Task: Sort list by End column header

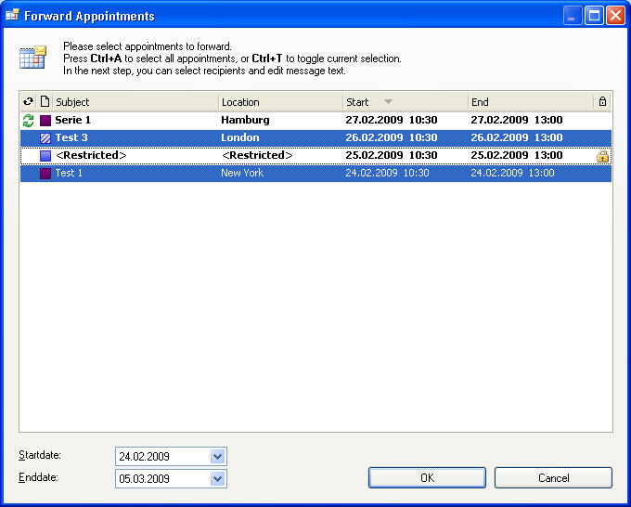Action: pos(530,102)
